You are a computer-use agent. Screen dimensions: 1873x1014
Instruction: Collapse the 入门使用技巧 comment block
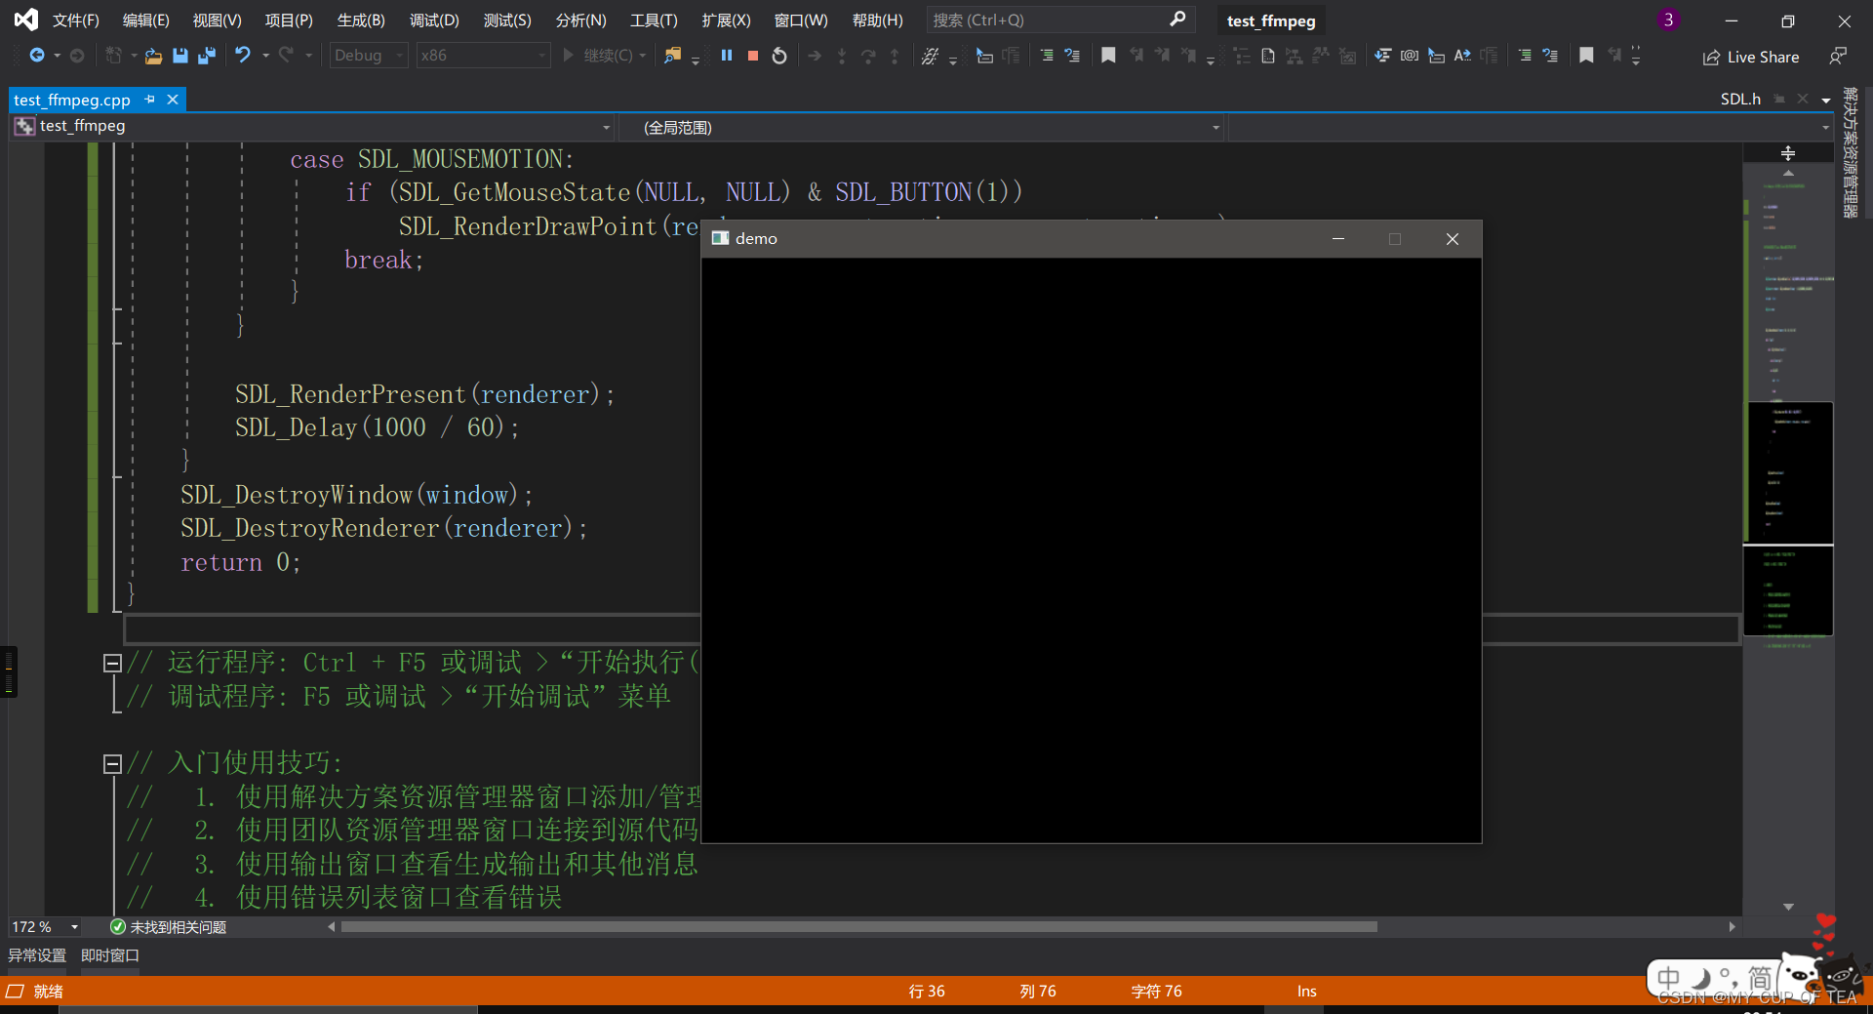pyautogui.click(x=112, y=764)
